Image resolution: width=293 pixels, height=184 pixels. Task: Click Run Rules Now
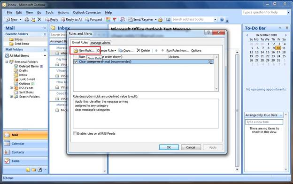(x=177, y=50)
